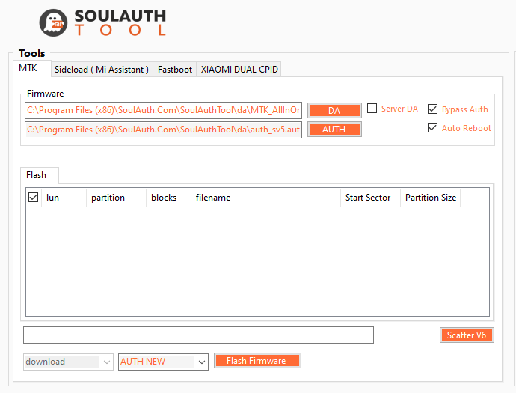Click the filename column header
Image resolution: width=516 pixels, height=393 pixels.
265,198
